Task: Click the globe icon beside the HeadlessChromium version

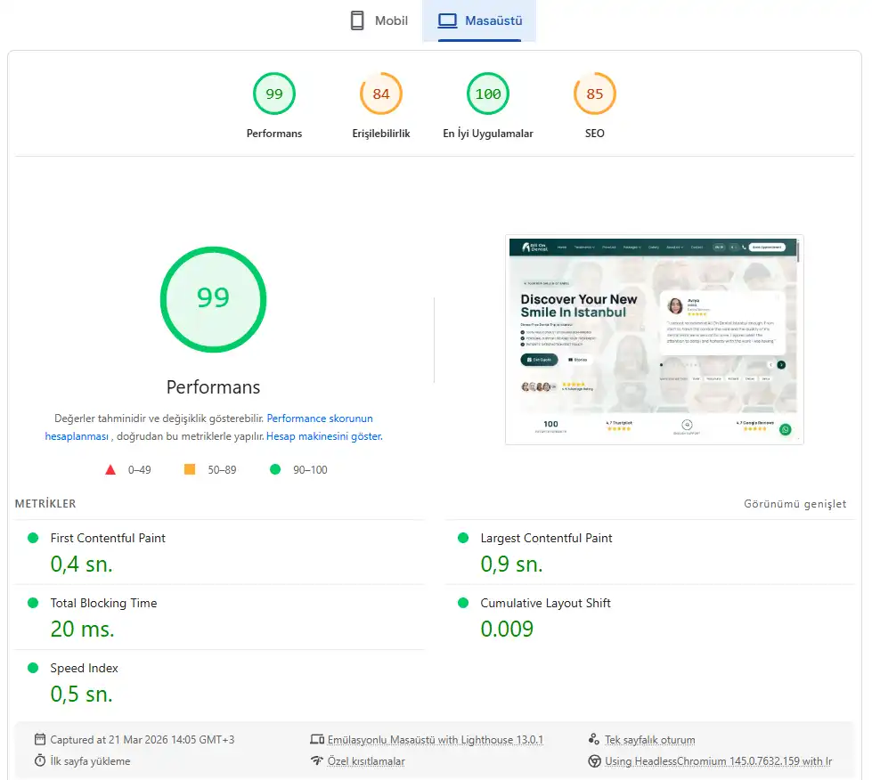Action: pos(593,761)
